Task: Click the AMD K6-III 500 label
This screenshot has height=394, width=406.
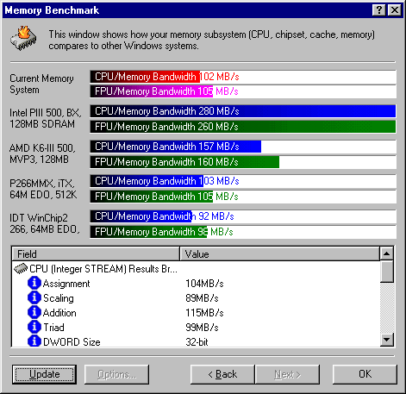Action: (42, 153)
